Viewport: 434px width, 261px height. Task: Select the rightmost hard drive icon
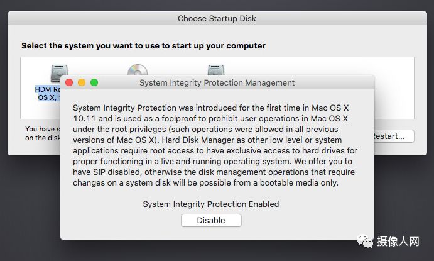[217, 69]
